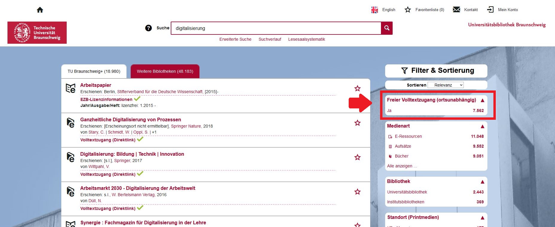
Task: Click e-book icon beside Ganzheitliche Digitalisierung
Action: (x=71, y=123)
